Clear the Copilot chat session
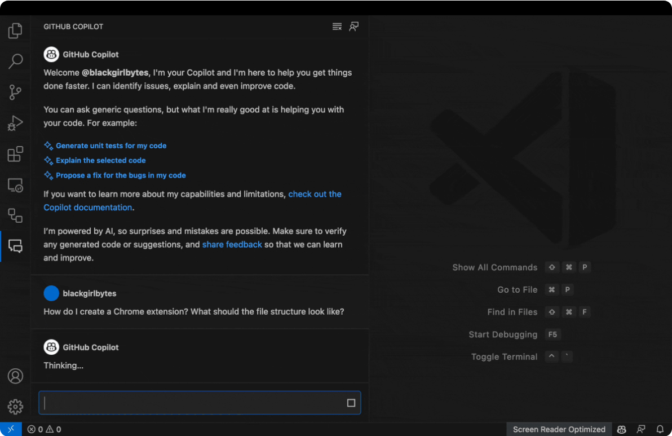This screenshot has height=436, width=672. click(337, 27)
